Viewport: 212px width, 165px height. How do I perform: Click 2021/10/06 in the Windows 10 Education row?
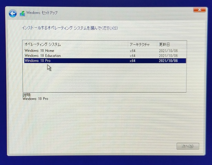coord(168,56)
